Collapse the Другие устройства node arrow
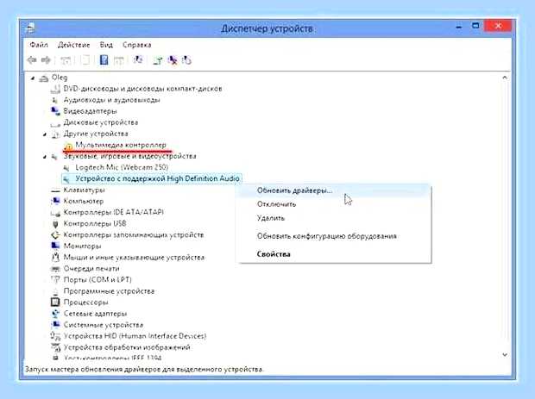 44,134
